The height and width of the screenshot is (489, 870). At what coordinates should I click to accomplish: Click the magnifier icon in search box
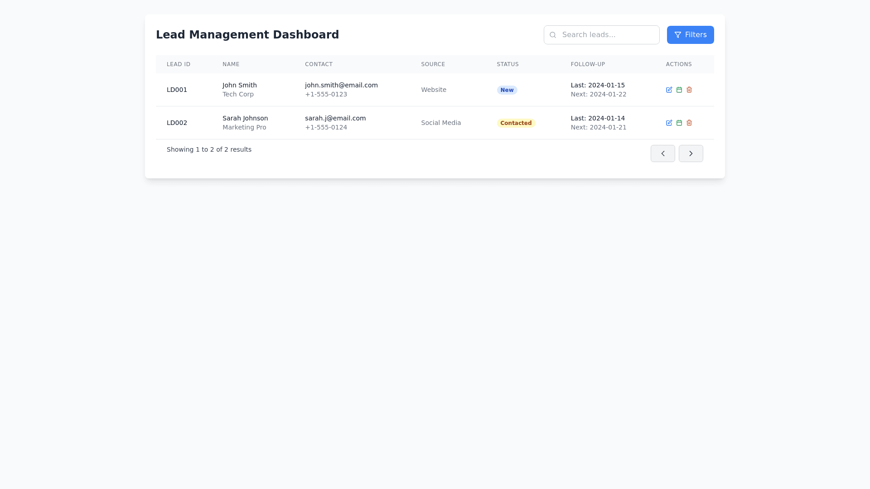pos(552,35)
